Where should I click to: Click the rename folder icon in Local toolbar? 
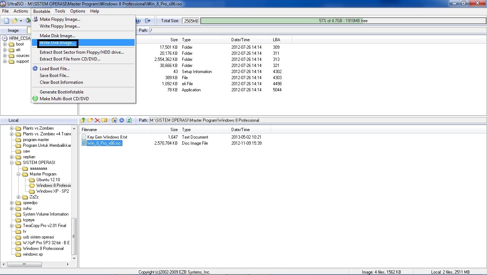105,120
